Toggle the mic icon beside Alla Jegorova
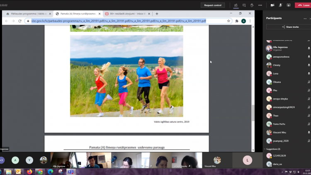 click(309, 48)
